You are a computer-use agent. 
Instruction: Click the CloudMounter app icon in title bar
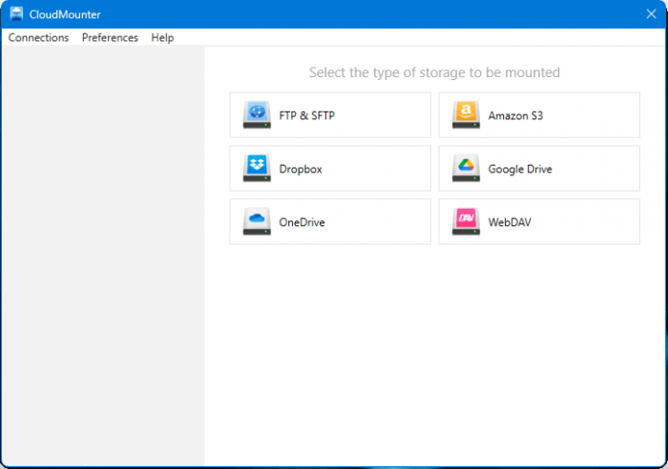pyautogui.click(x=16, y=14)
